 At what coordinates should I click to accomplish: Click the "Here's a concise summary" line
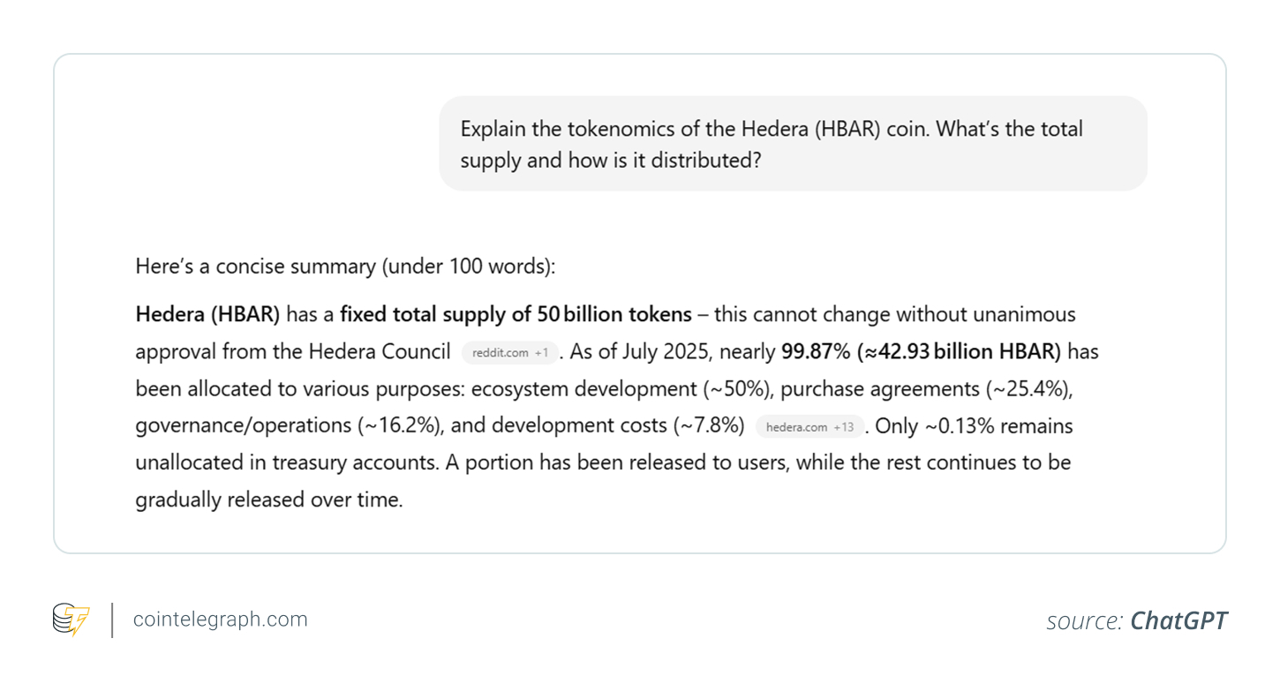(x=345, y=267)
